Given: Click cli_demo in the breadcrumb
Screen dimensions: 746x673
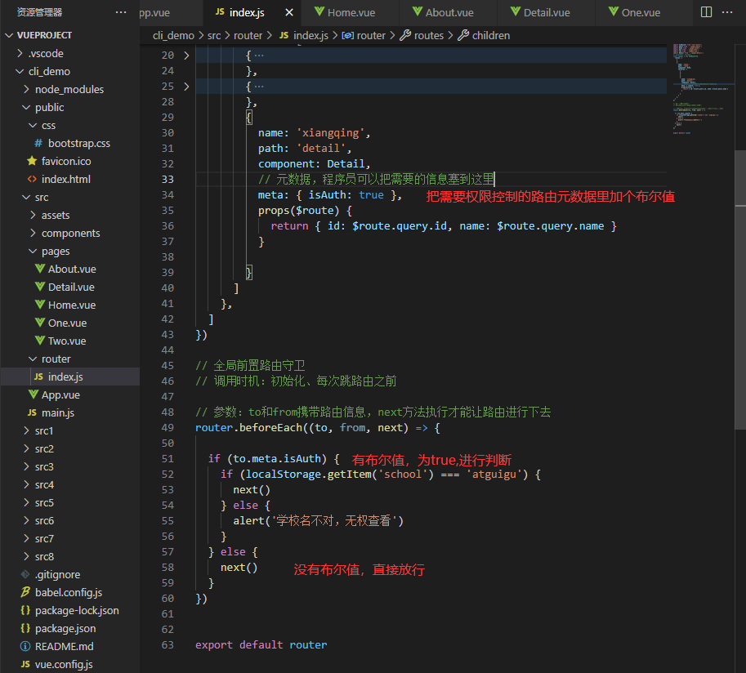Looking at the screenshot, I should pyautogui.click(x=174, y=36).
